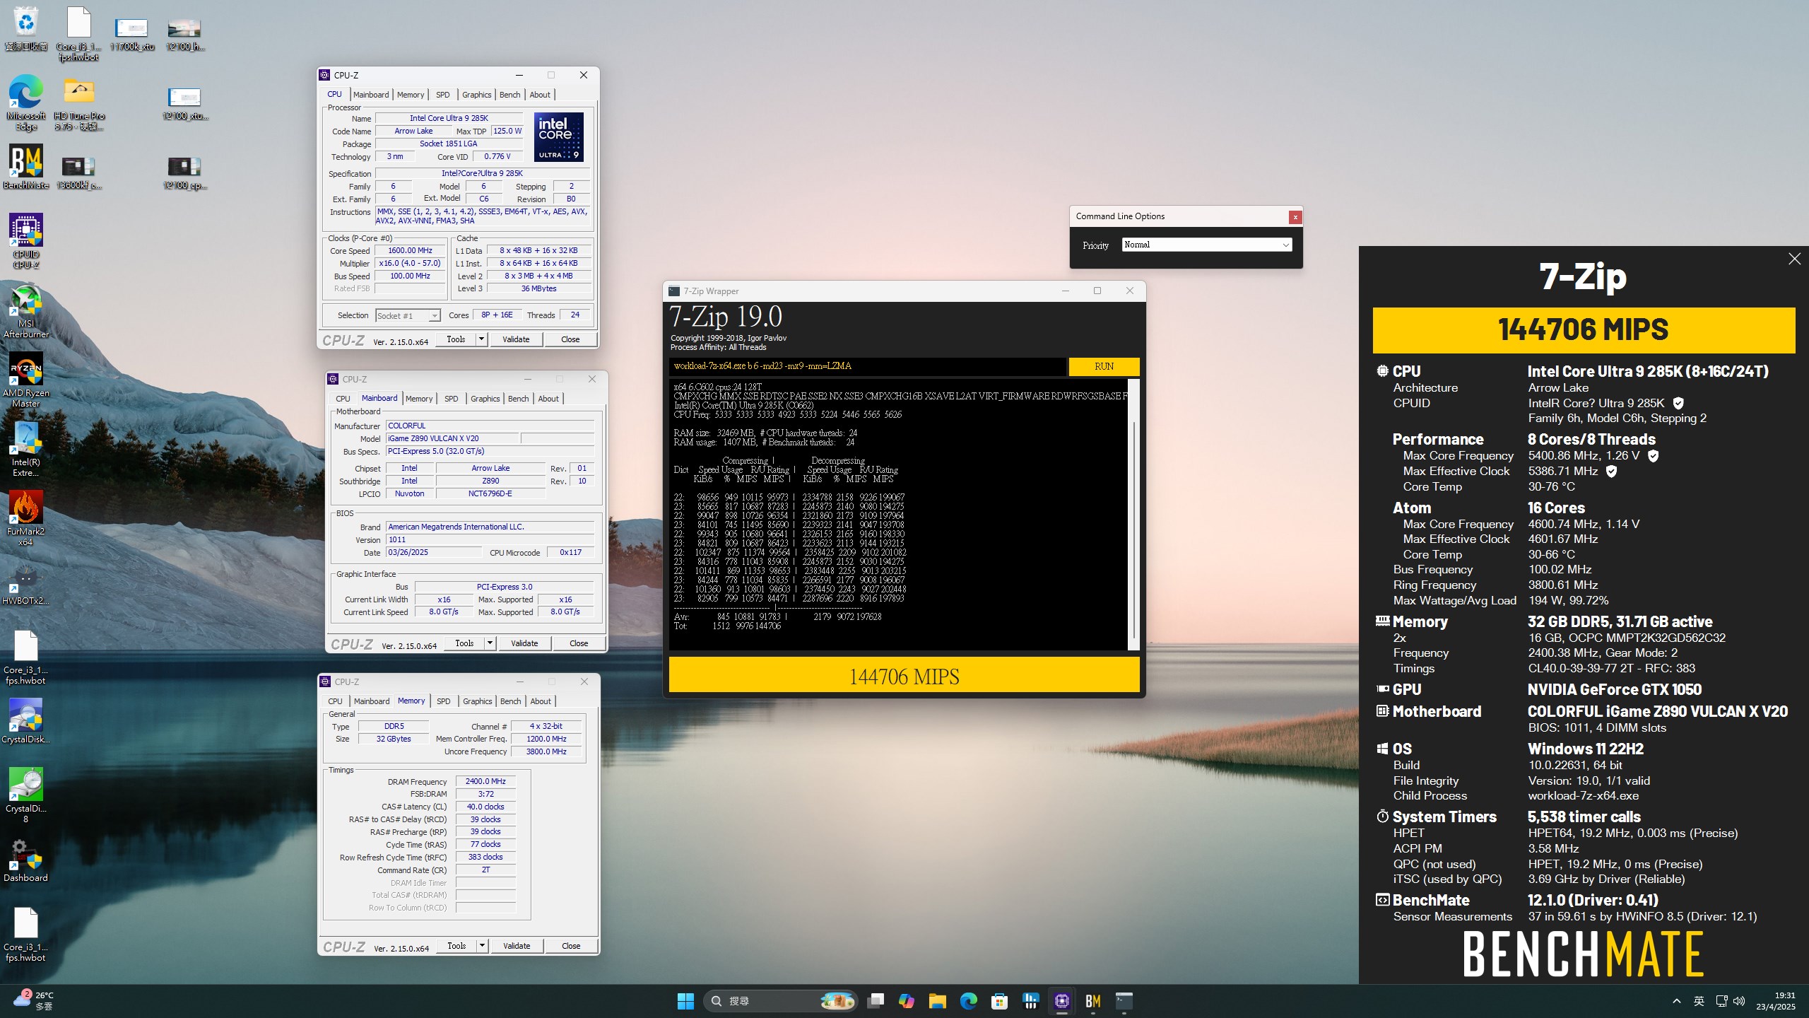Open Microsoft Edge desktop shortcut
1809x1018 pixels.
[26, 103]
